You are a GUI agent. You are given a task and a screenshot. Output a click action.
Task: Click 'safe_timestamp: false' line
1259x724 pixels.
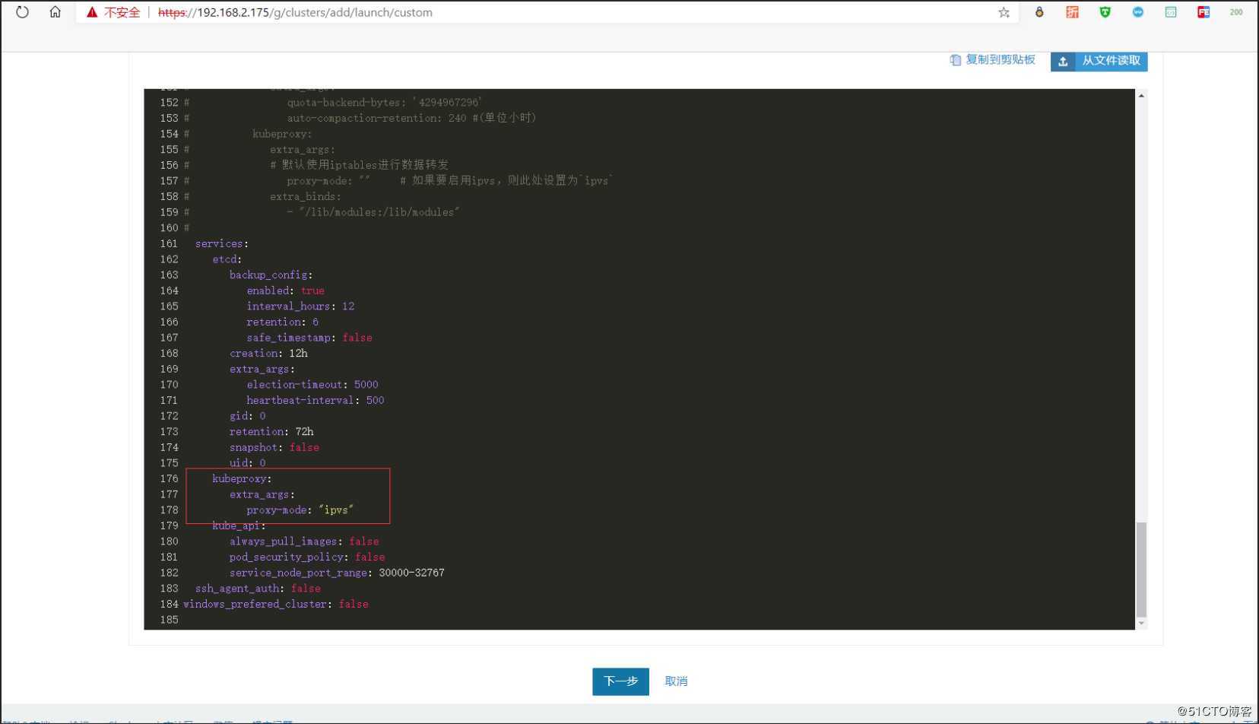309,338
